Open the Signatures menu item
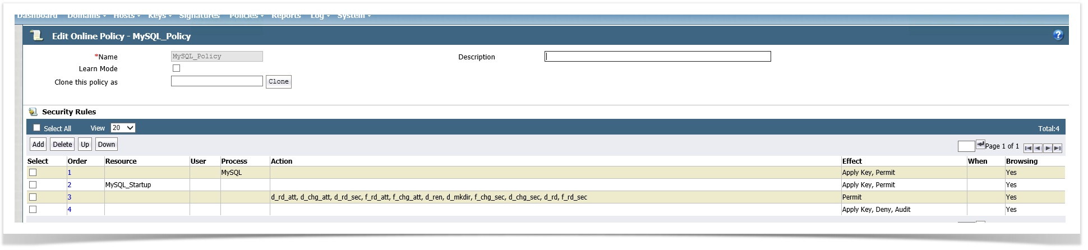1088x250 pixels. click(199, 16)
